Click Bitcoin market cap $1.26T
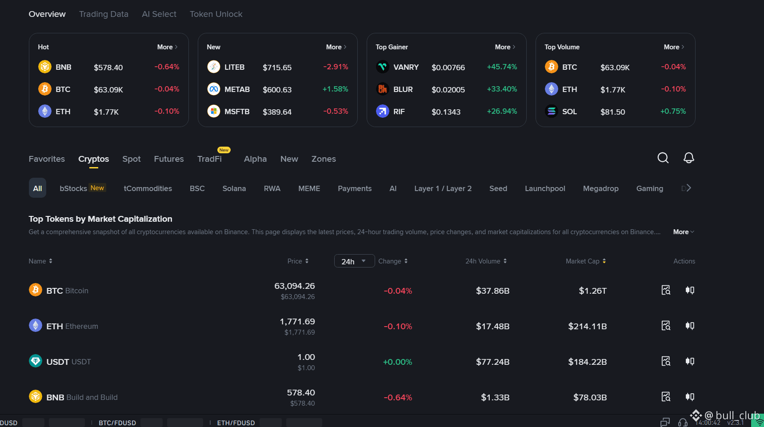The height and width of the screenshot is (427, 764). [593, 291]
